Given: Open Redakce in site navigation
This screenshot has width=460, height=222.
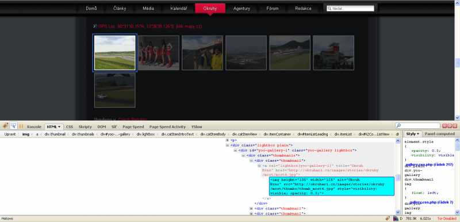Looking at the screenshot, I should (x=303, y=9).
